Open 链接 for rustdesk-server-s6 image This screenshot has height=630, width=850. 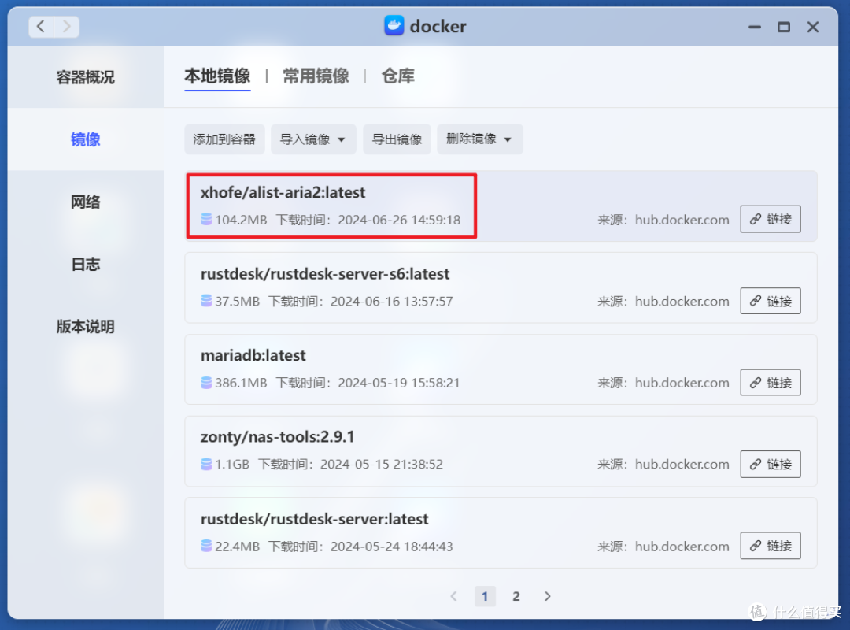[771, 301]
